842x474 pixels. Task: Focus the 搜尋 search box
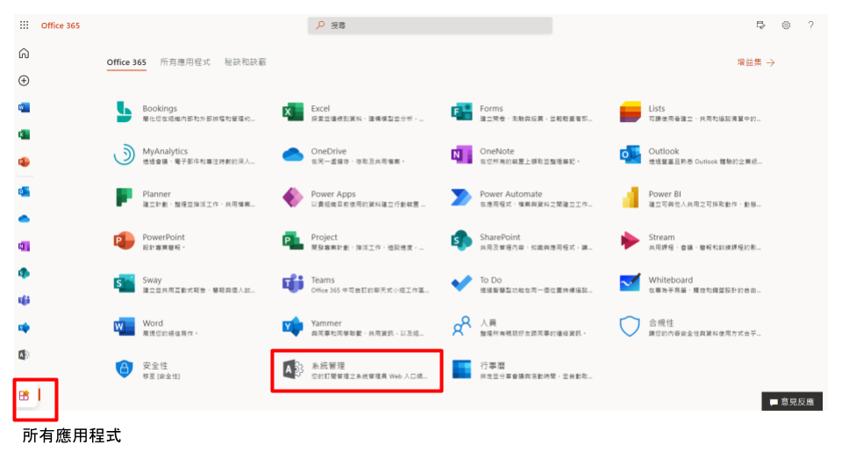pos(430,25)
